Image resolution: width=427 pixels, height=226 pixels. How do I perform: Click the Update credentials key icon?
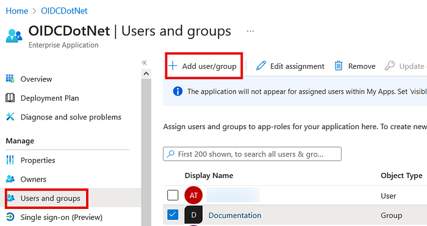tap(390, 66)
